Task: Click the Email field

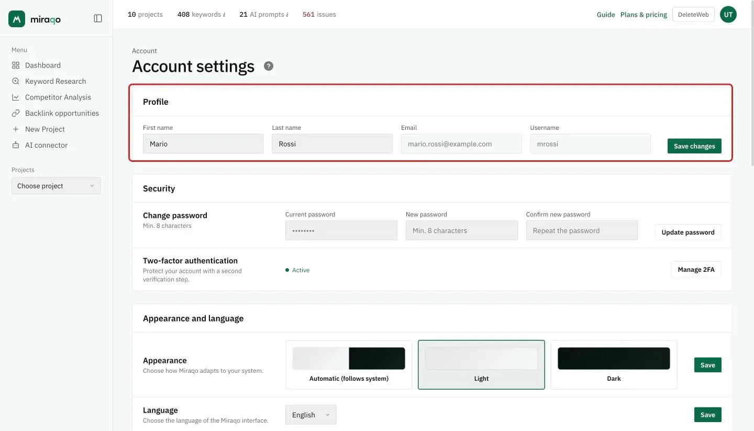Action: tap(461, 144)
